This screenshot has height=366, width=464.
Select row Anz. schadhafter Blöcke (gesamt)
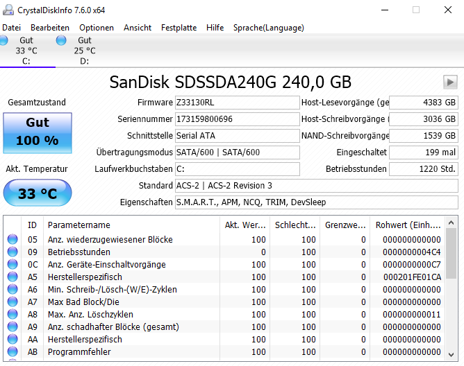tap(224, 326)
